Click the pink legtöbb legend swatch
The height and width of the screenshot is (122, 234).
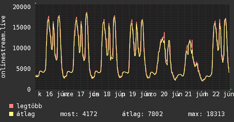[x=11, y=106]
